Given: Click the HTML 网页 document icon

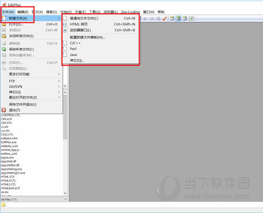Looking at the screenshot, I should [x=65, y=24].
